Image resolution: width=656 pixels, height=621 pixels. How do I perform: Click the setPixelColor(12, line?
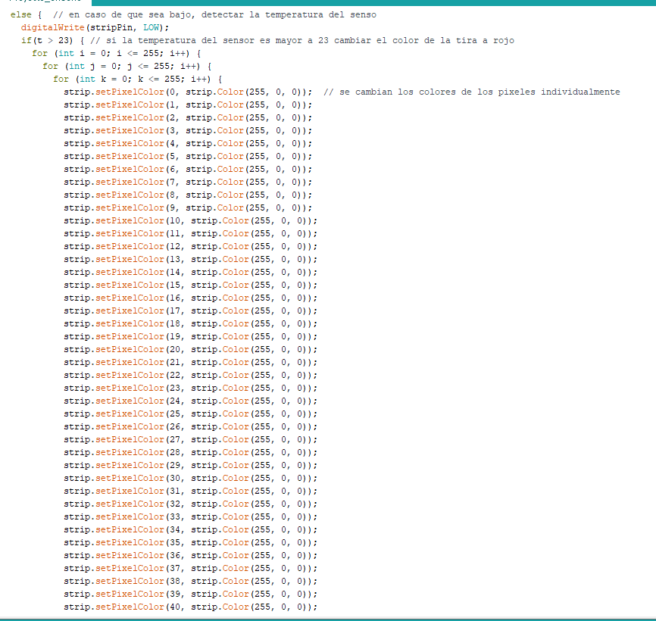(191, 247)
